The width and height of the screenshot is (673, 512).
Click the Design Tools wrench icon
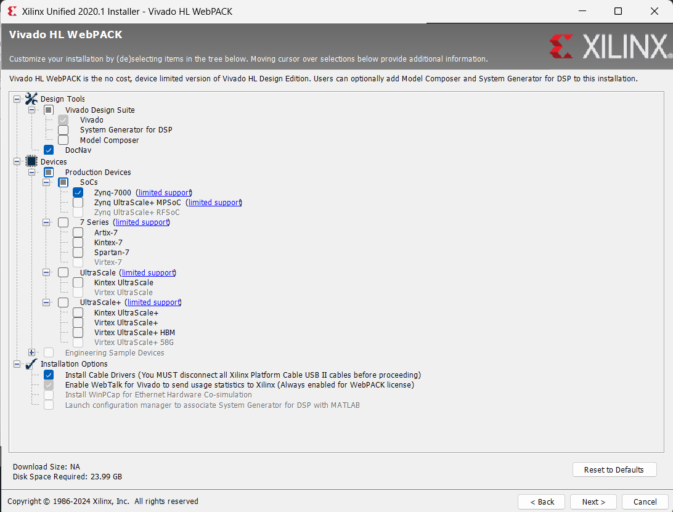coord(31,99)
